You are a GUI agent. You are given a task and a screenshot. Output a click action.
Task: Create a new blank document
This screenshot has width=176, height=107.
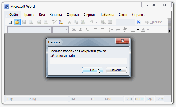coord(10,22)
